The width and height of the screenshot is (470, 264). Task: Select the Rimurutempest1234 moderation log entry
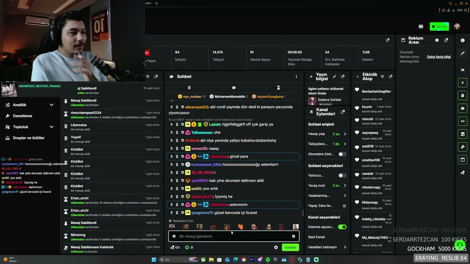point(112,115)
